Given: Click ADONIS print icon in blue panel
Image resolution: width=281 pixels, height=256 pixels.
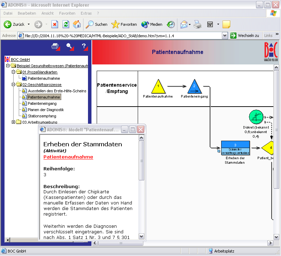Looking at the screenshot, I should 55,47.
